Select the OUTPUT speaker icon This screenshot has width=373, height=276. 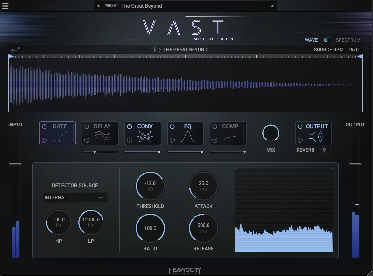coord(316,137)
